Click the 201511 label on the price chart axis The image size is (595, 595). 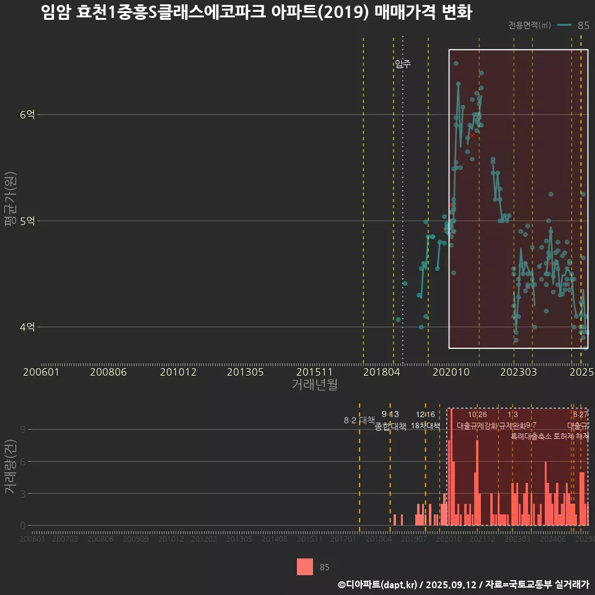[x=314, y=372]
